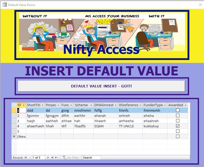
Task: Click the cell 'Tbadfb'
Action: point(83,126)
